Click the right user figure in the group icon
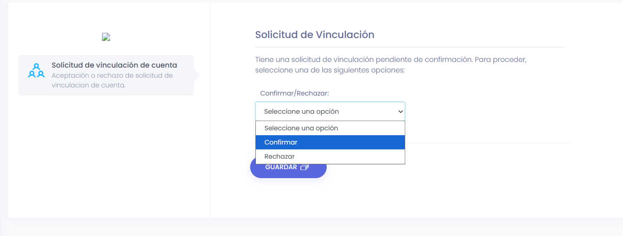The height and width of the screenshot is (236, 623). 41,74
